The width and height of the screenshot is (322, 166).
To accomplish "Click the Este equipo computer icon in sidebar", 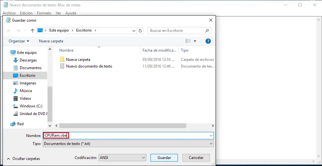I will point(13,53).
